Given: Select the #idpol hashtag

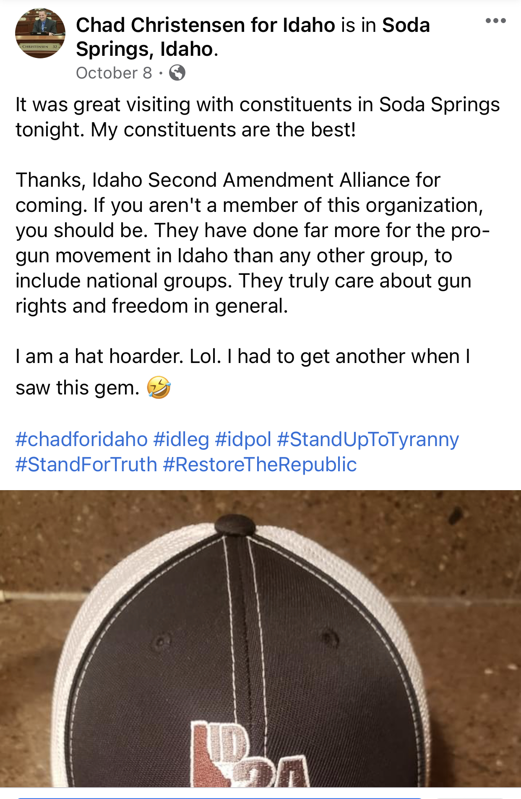Looking at the screenshot, I should 243,439.
